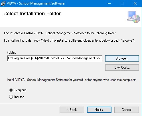Click the 'for yourself, or for anyone' prompt

[71, 80]
